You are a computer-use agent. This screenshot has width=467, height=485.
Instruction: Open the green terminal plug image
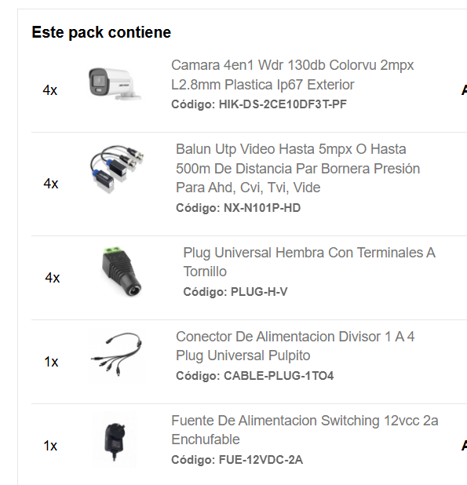(x=122, y=272)
